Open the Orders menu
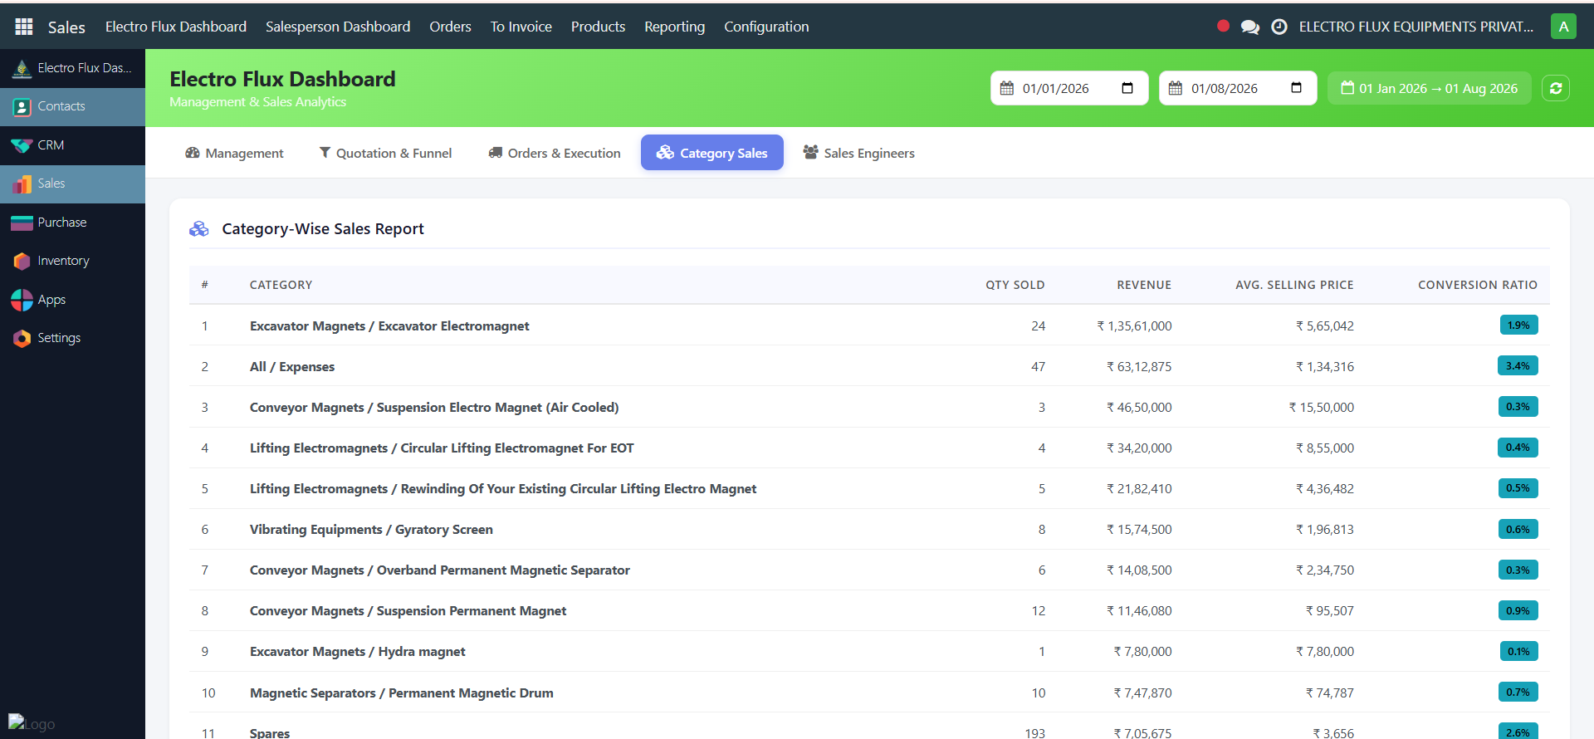This screenshot has height=739, width=1594. pyautogui.click(x=450, y=27)
